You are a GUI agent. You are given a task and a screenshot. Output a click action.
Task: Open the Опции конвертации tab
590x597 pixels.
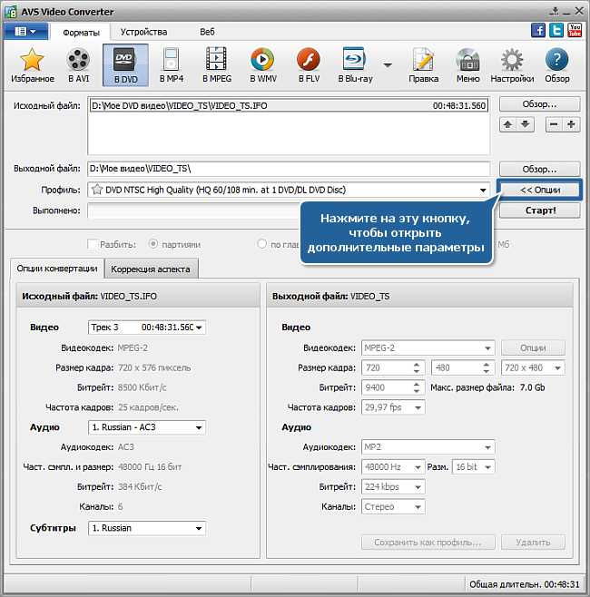[57, 269]
